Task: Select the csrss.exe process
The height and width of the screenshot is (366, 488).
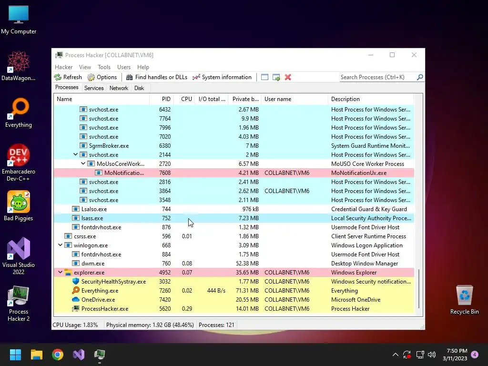Action: [x=234, y=236]
